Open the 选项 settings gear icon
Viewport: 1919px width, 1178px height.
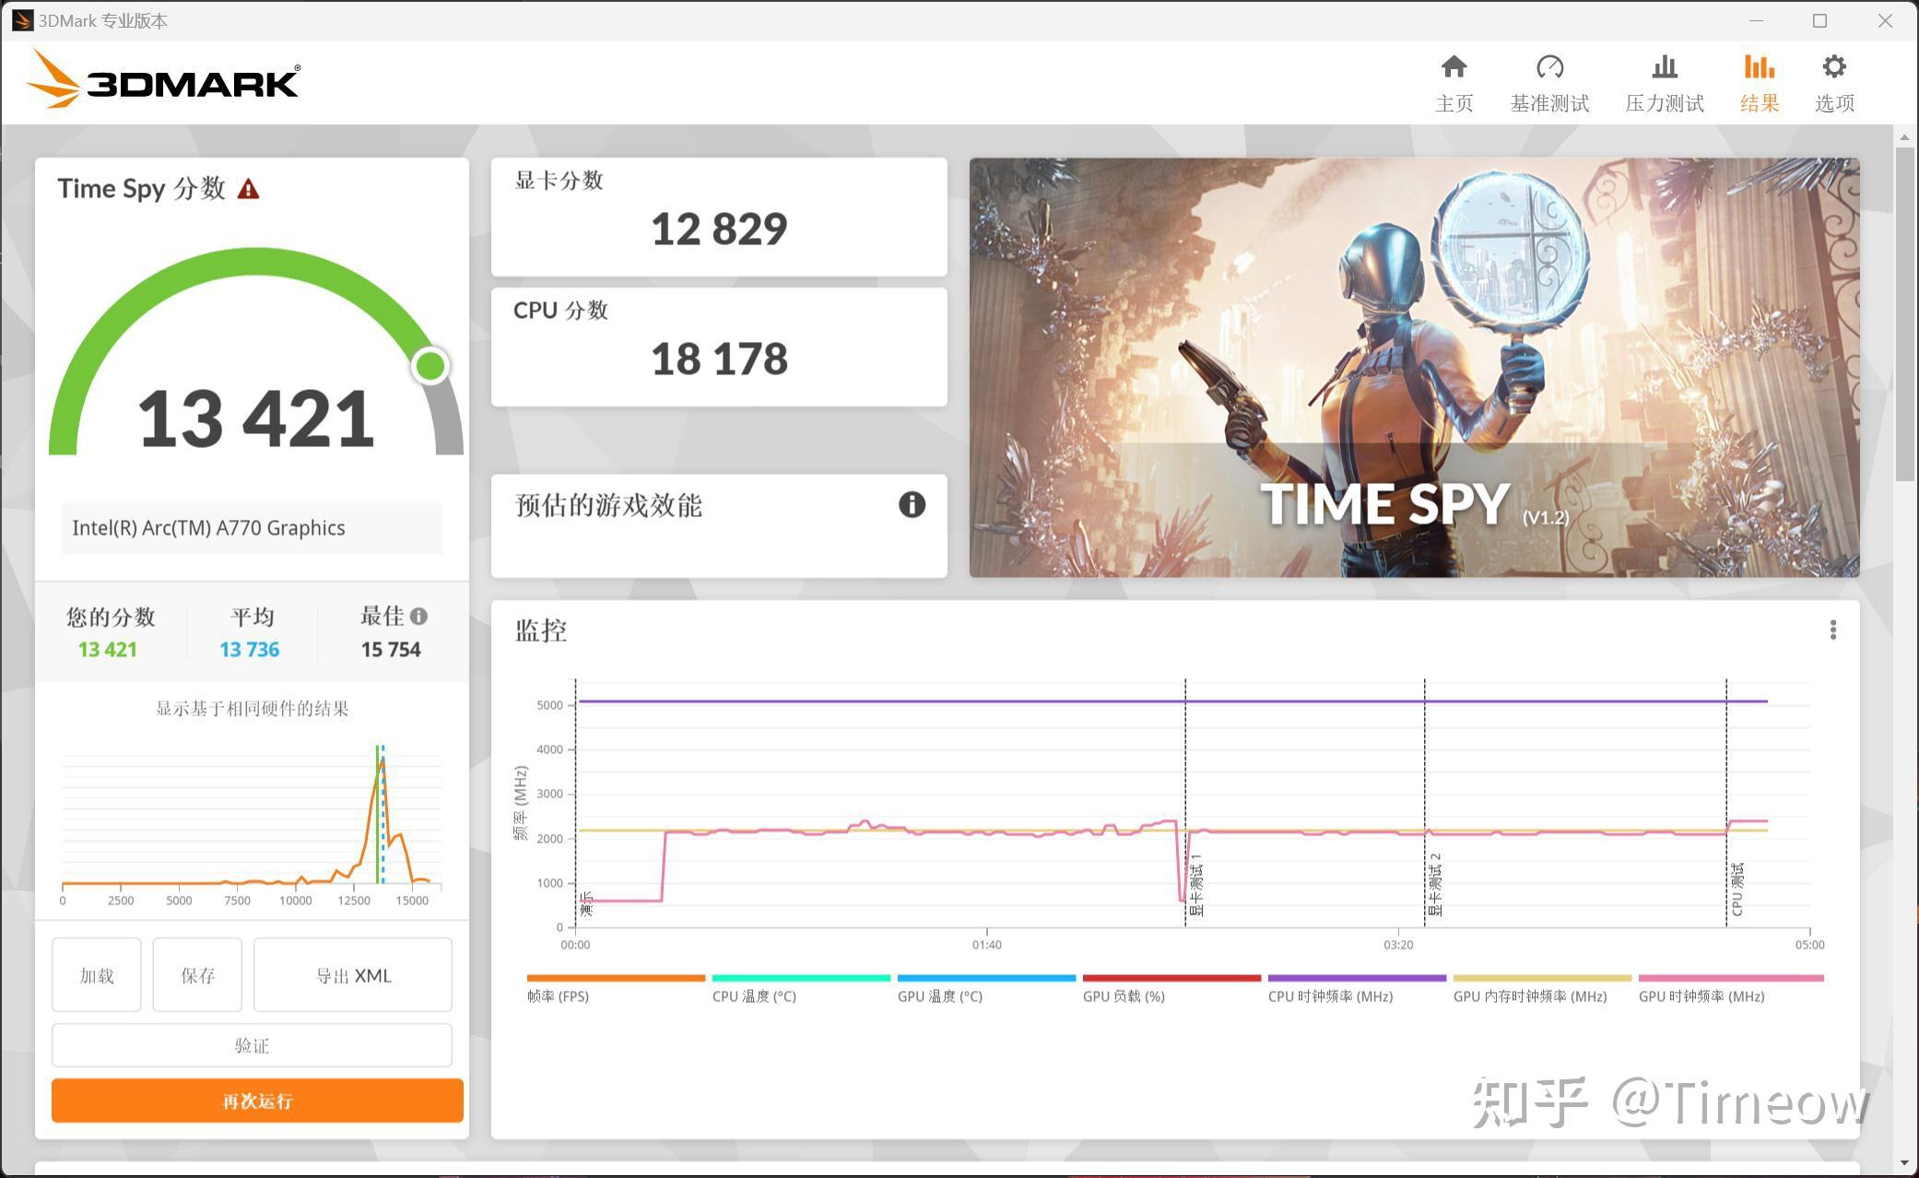pos(1833,81)
